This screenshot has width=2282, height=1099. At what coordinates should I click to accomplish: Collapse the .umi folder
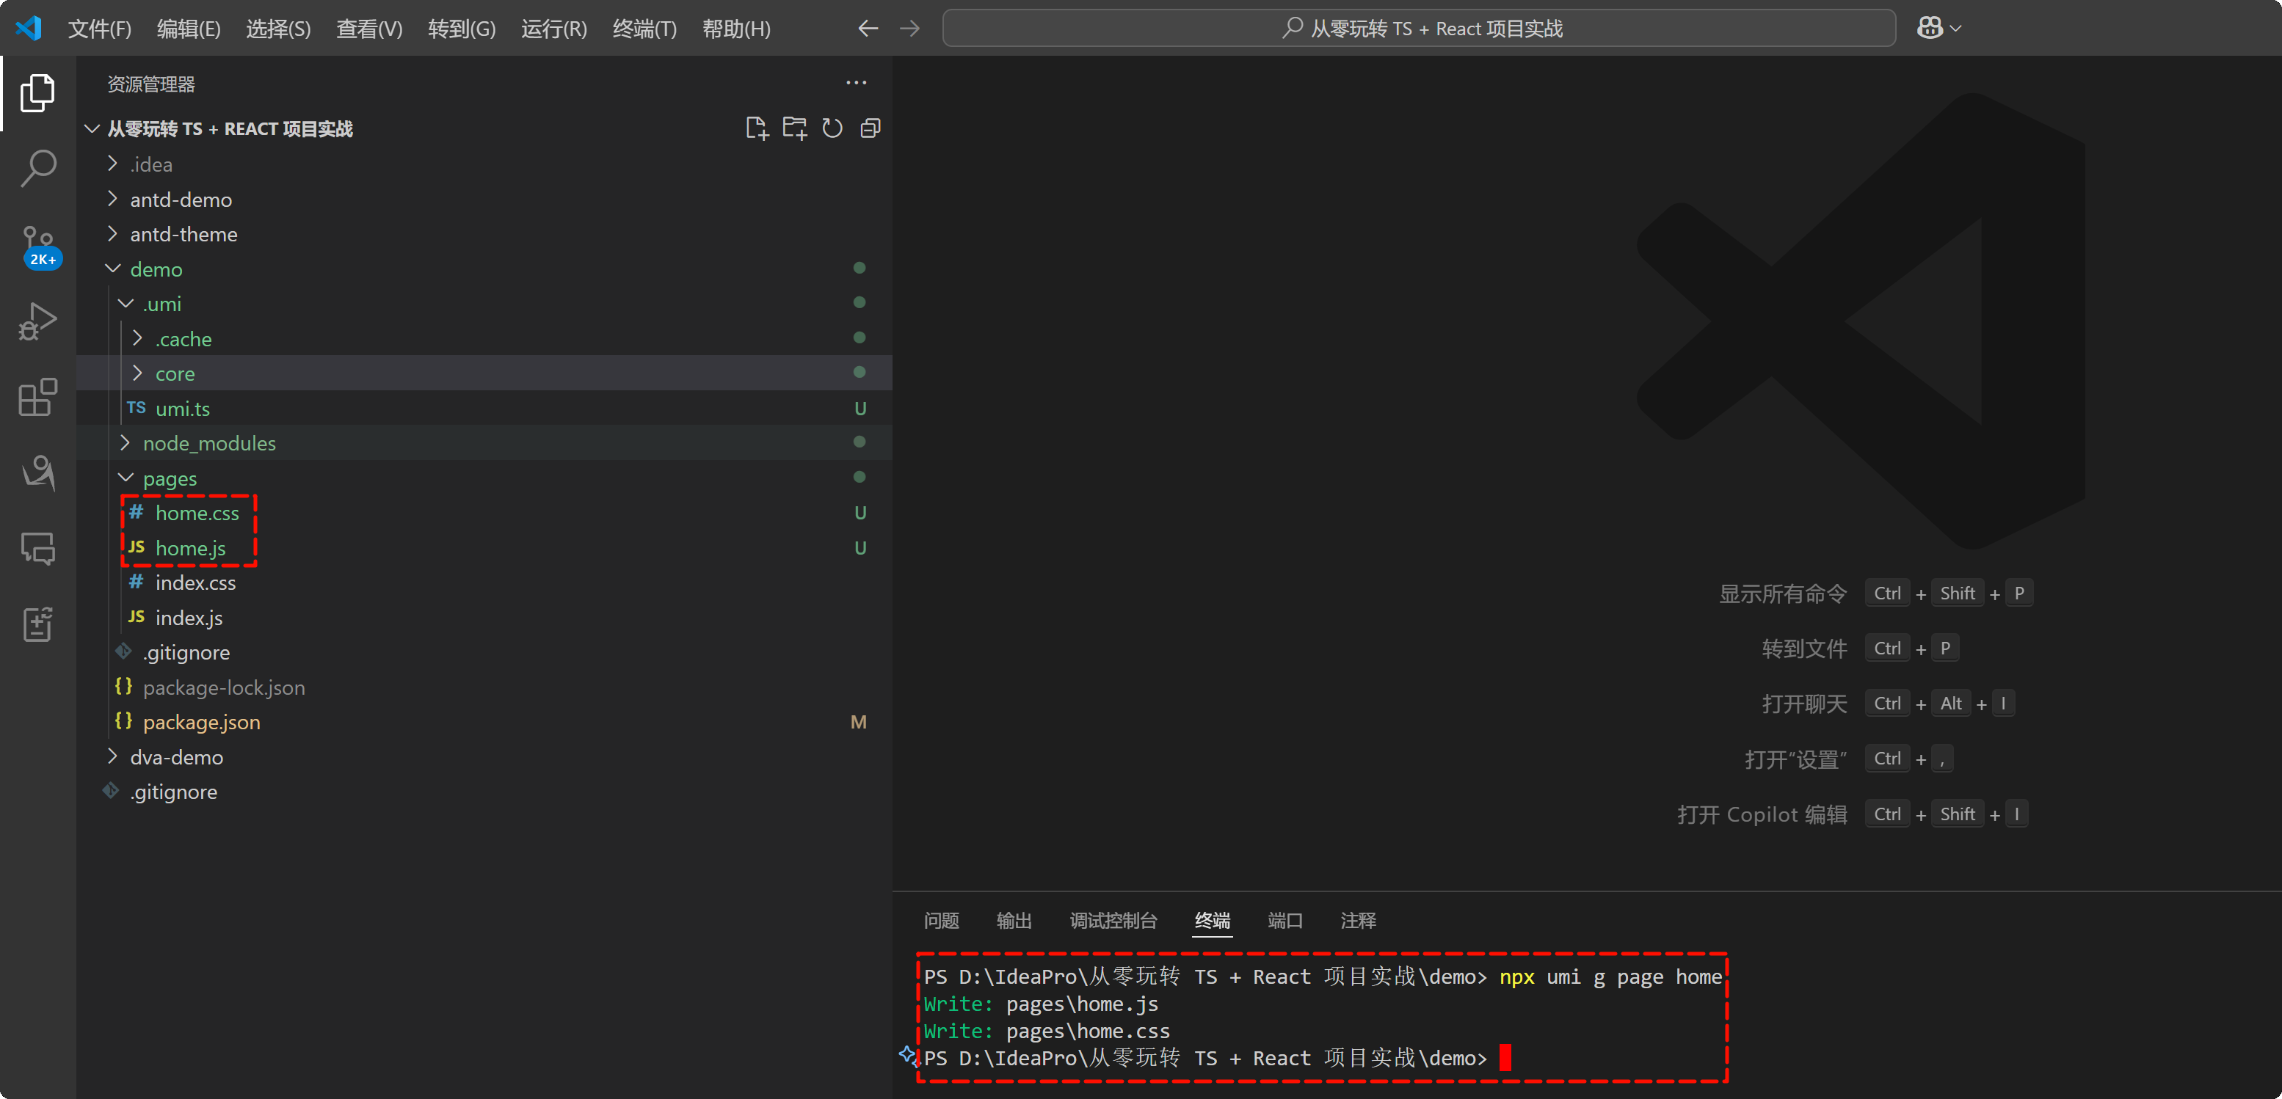[x=484, y=304]
